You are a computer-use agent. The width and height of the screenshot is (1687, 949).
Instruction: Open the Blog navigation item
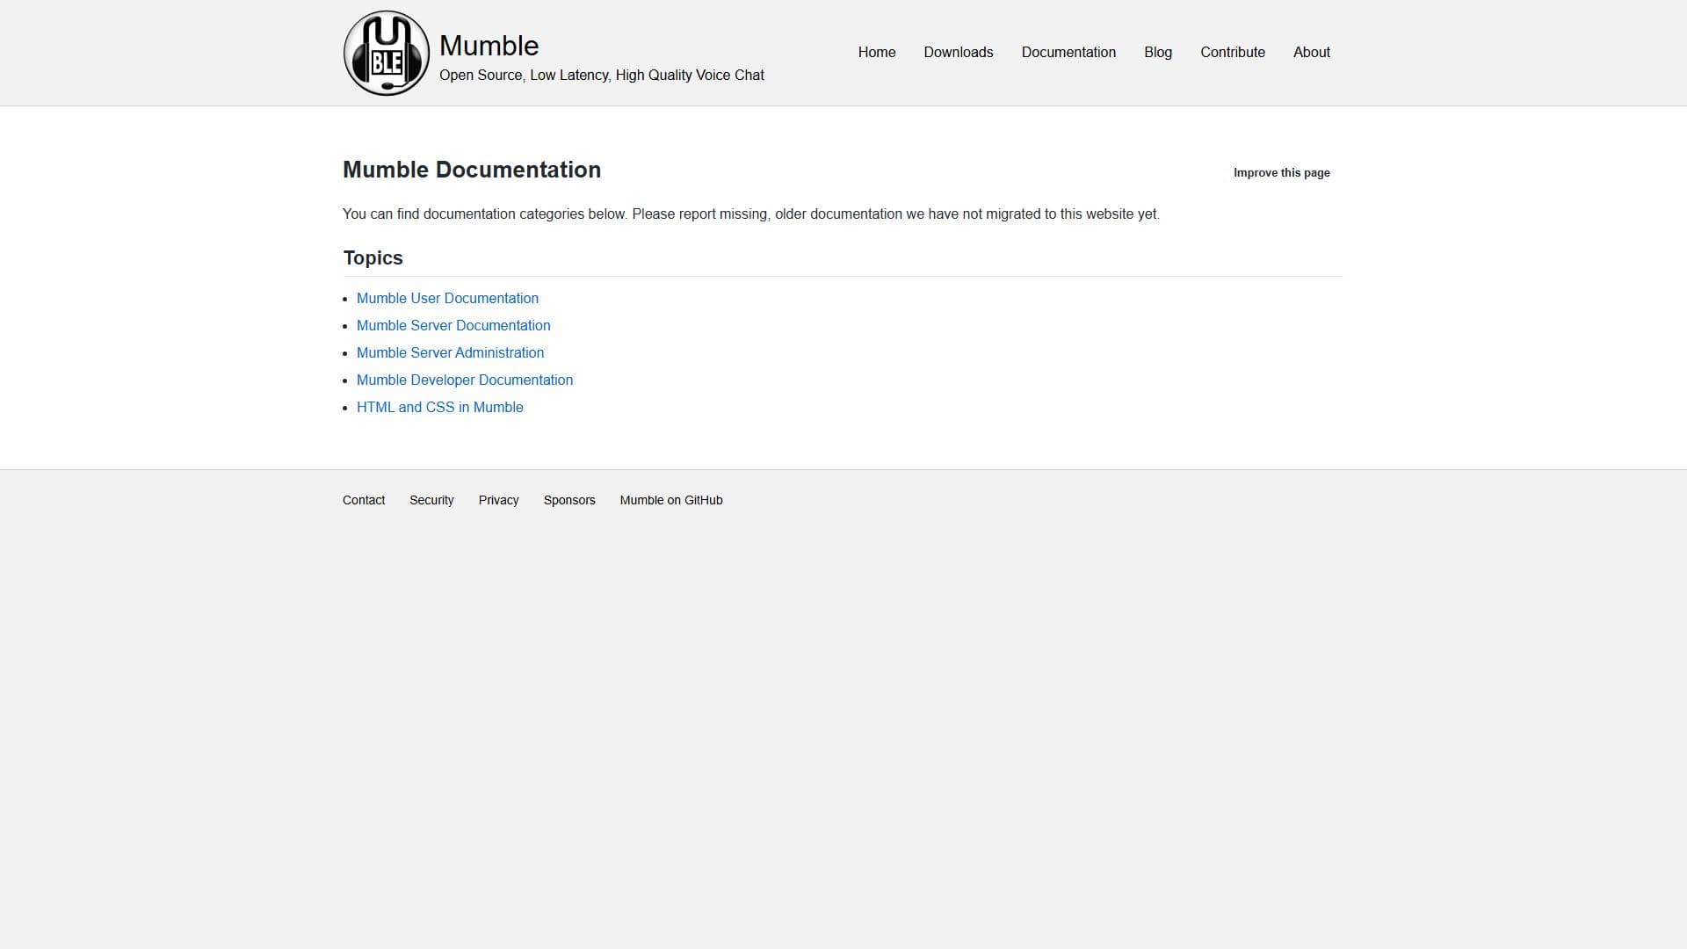(x=1158, y=52)
